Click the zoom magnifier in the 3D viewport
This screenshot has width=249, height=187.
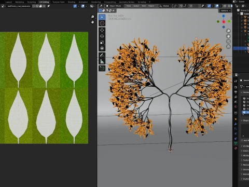pyautogui.click(x=228, y=31)
